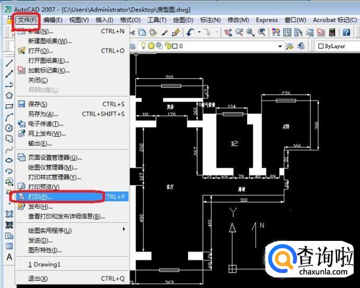Open the 文件(F) menu

point(27,20)
